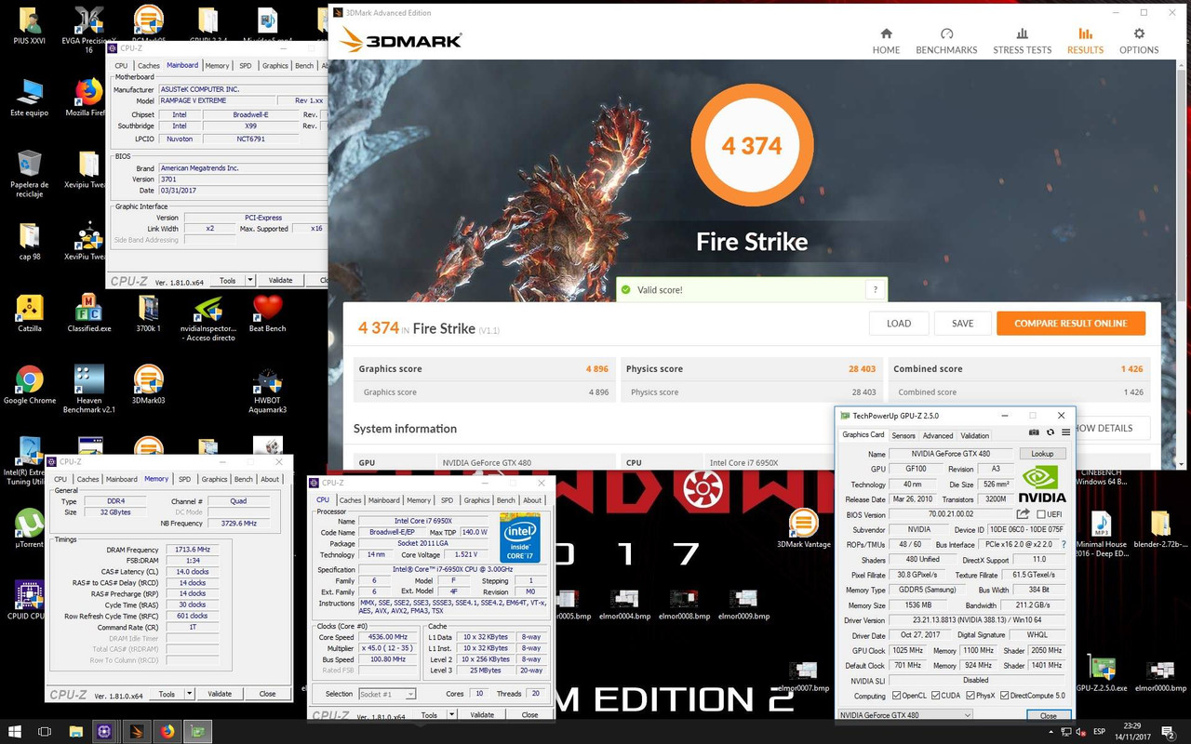Select Classified.exe desktop icon
This screenshot has width=1191, height=744.
(89, 313)
